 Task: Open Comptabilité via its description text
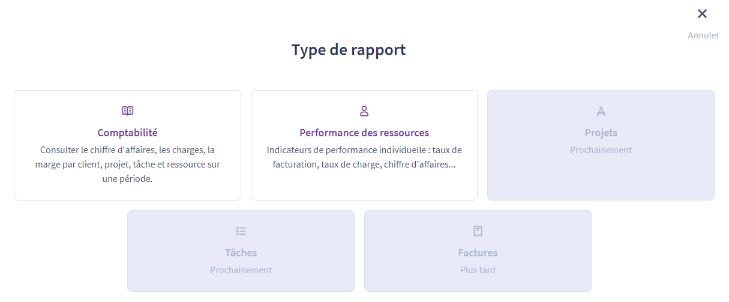coord(127,165)
